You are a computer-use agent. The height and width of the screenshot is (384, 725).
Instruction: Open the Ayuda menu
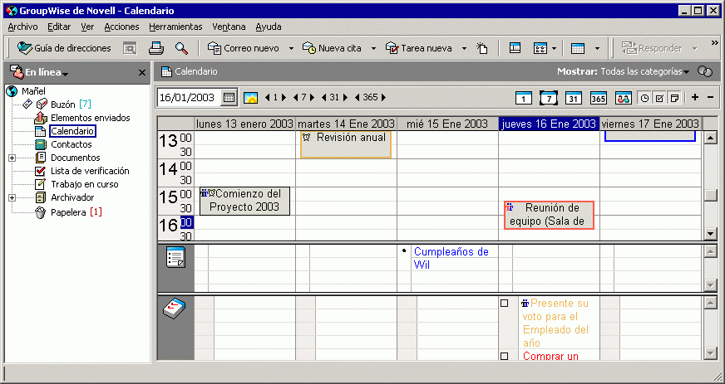pos(269,27)
